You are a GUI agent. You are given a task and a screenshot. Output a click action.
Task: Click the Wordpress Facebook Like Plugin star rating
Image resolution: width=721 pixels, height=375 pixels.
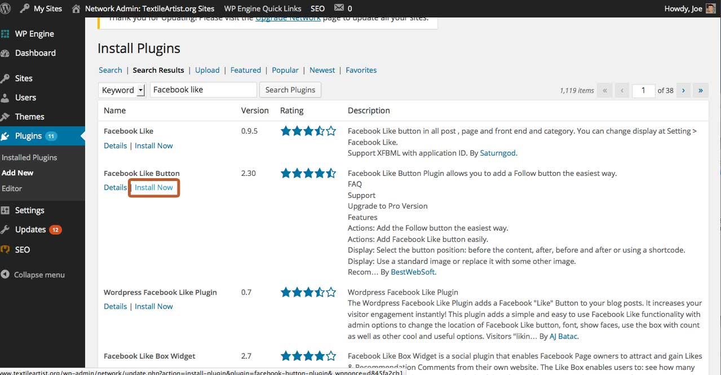pos(308,292)
